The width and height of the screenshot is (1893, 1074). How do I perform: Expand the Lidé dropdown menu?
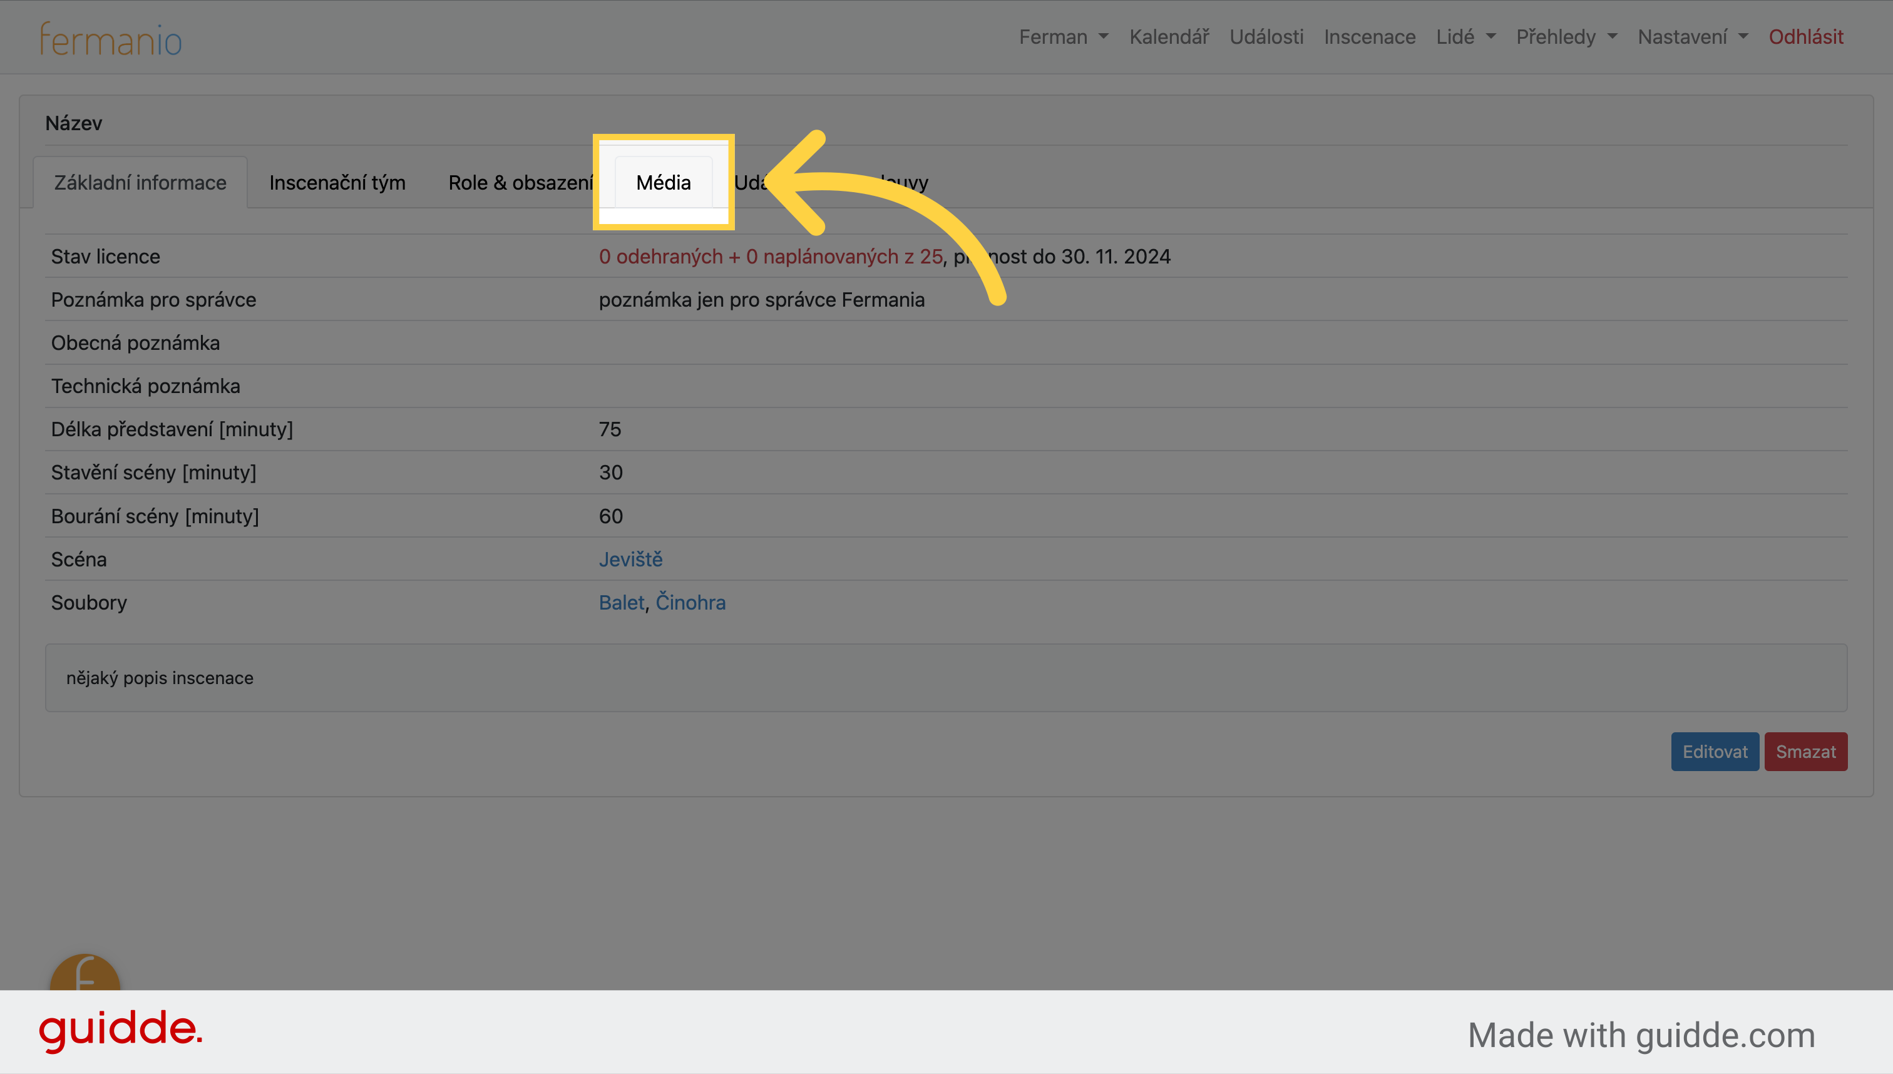point(1465,37)
